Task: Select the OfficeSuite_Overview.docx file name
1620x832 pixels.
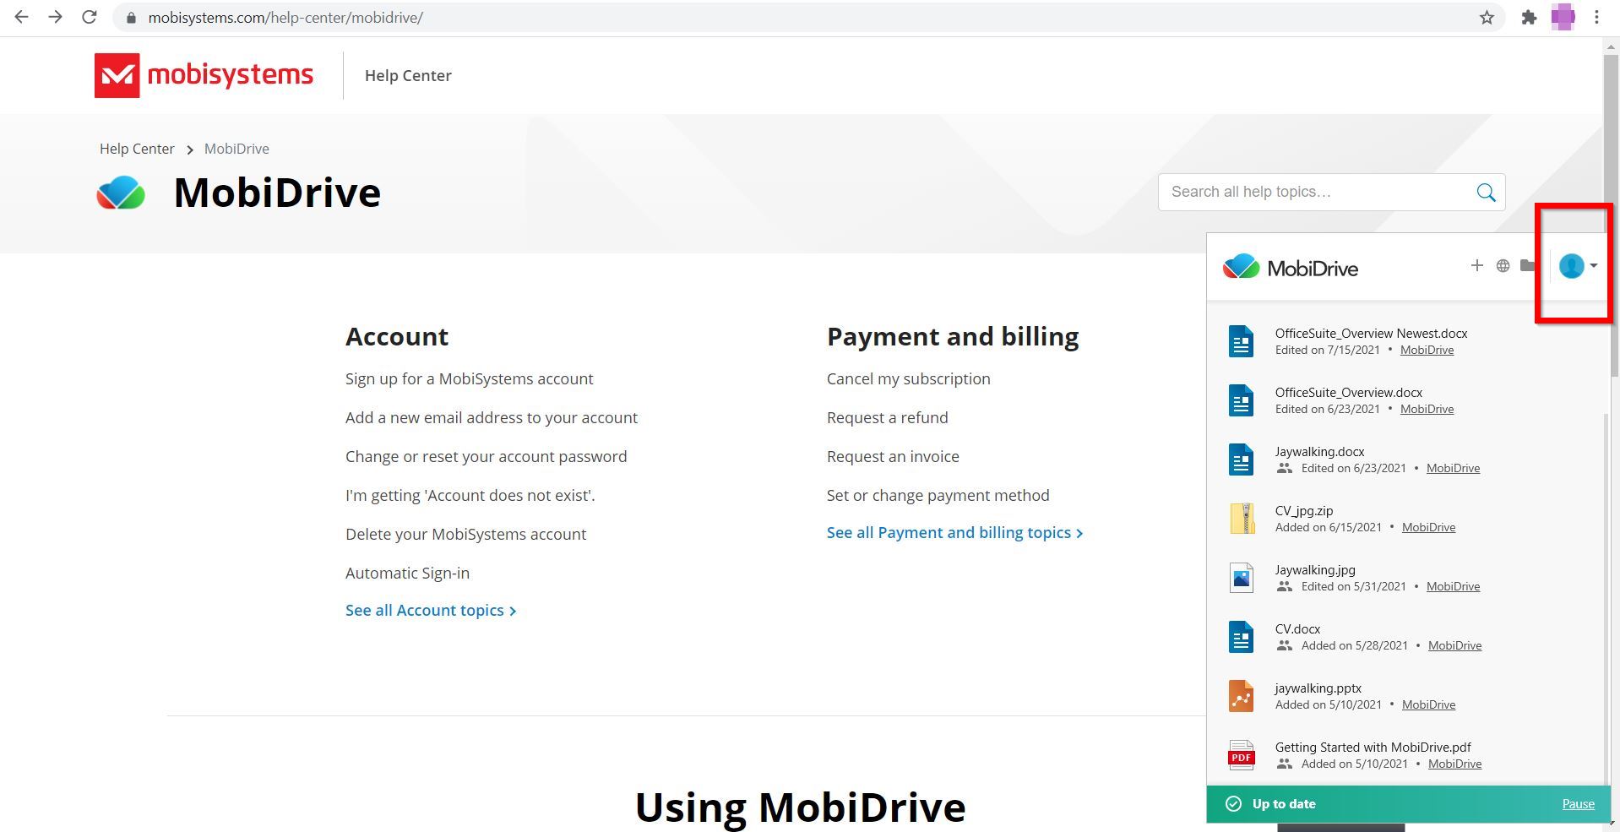Action: (x=1348, y=393)
